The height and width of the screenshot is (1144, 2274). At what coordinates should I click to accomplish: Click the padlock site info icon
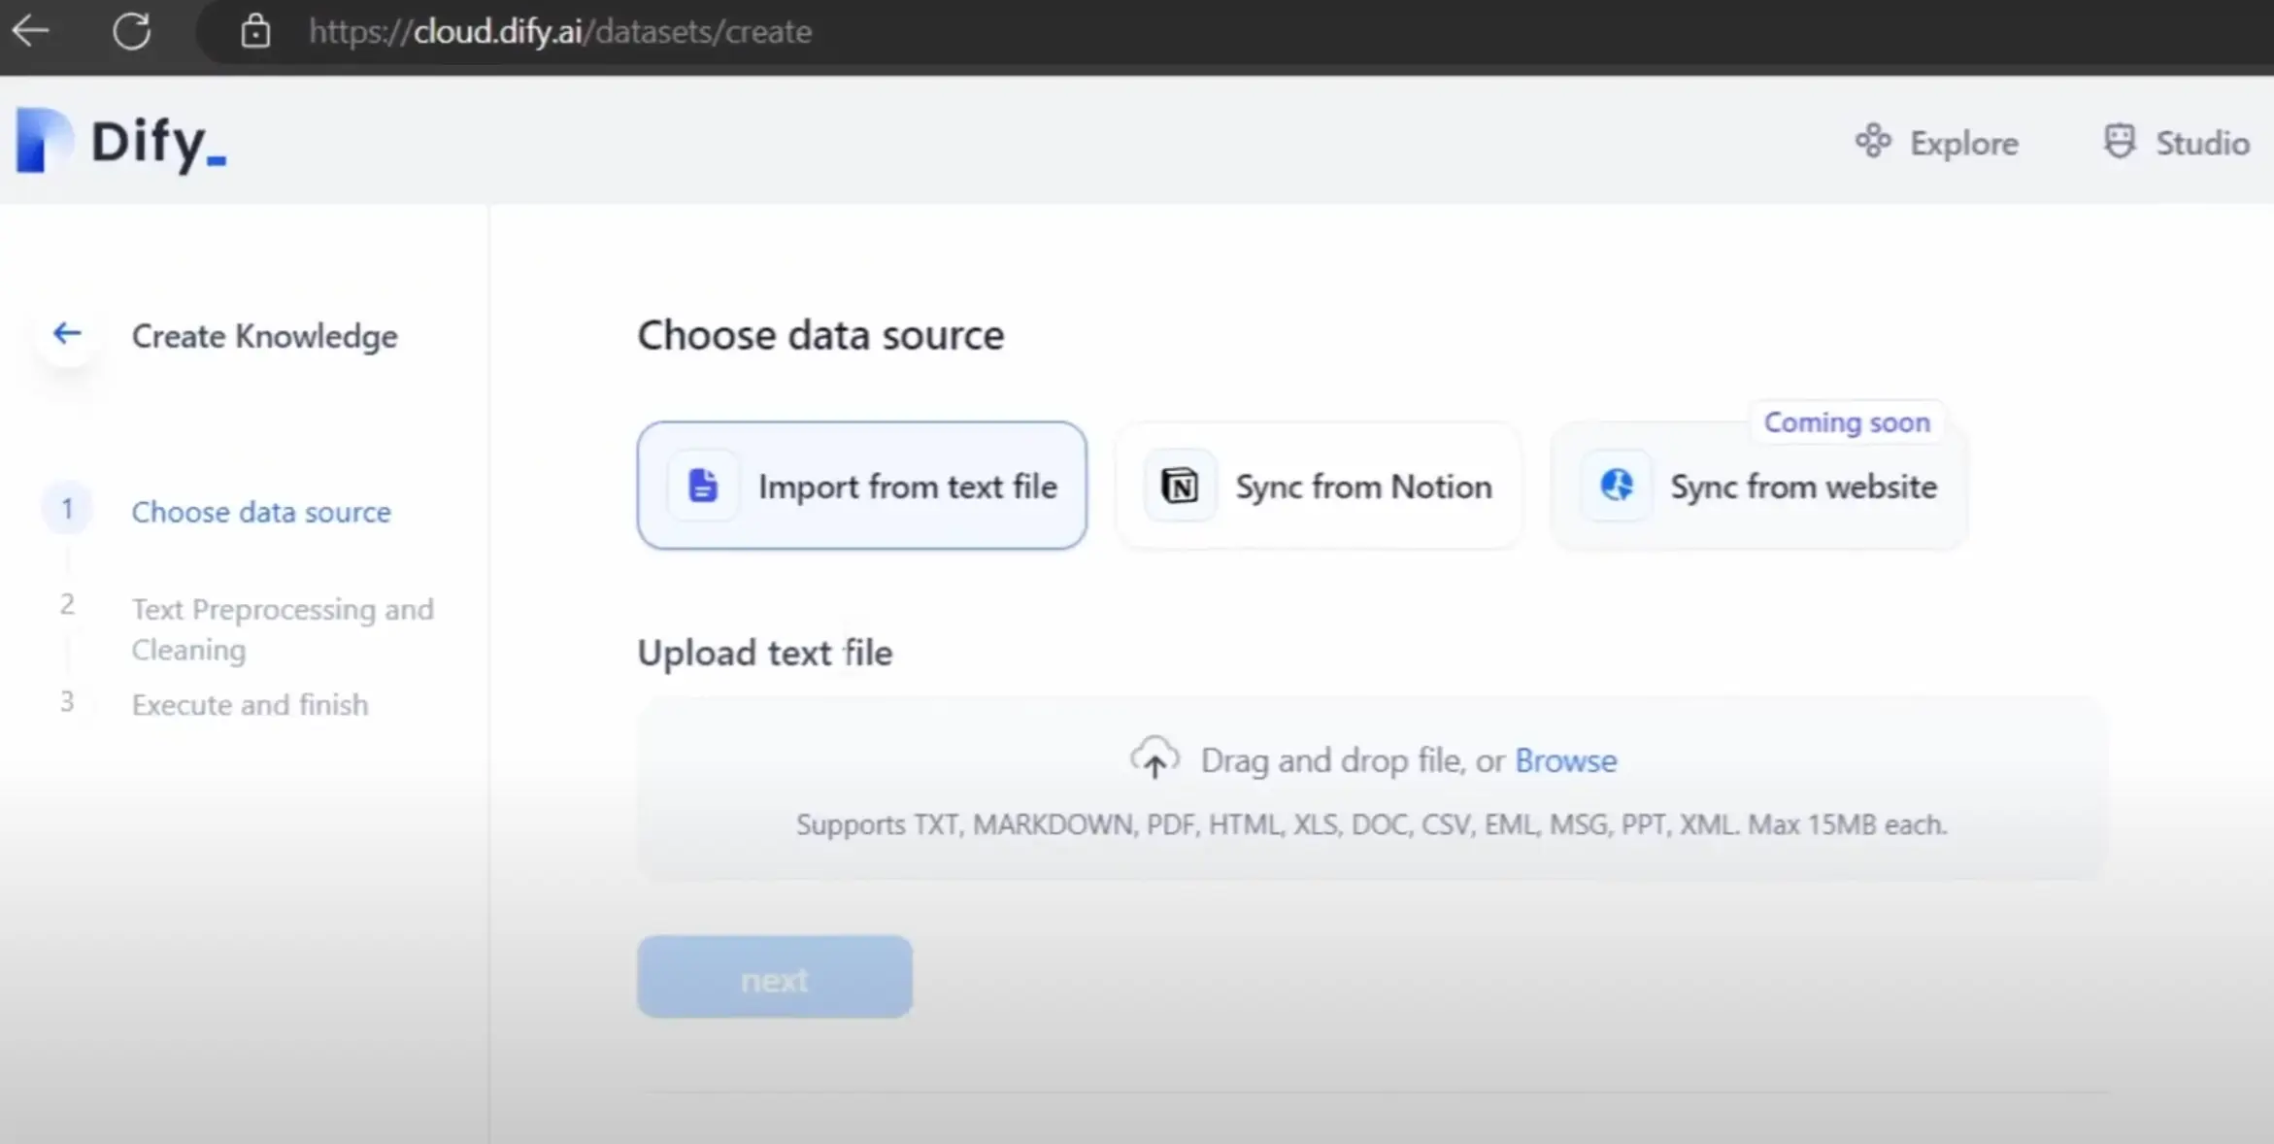pyautogui.click(x=255, y=31)
